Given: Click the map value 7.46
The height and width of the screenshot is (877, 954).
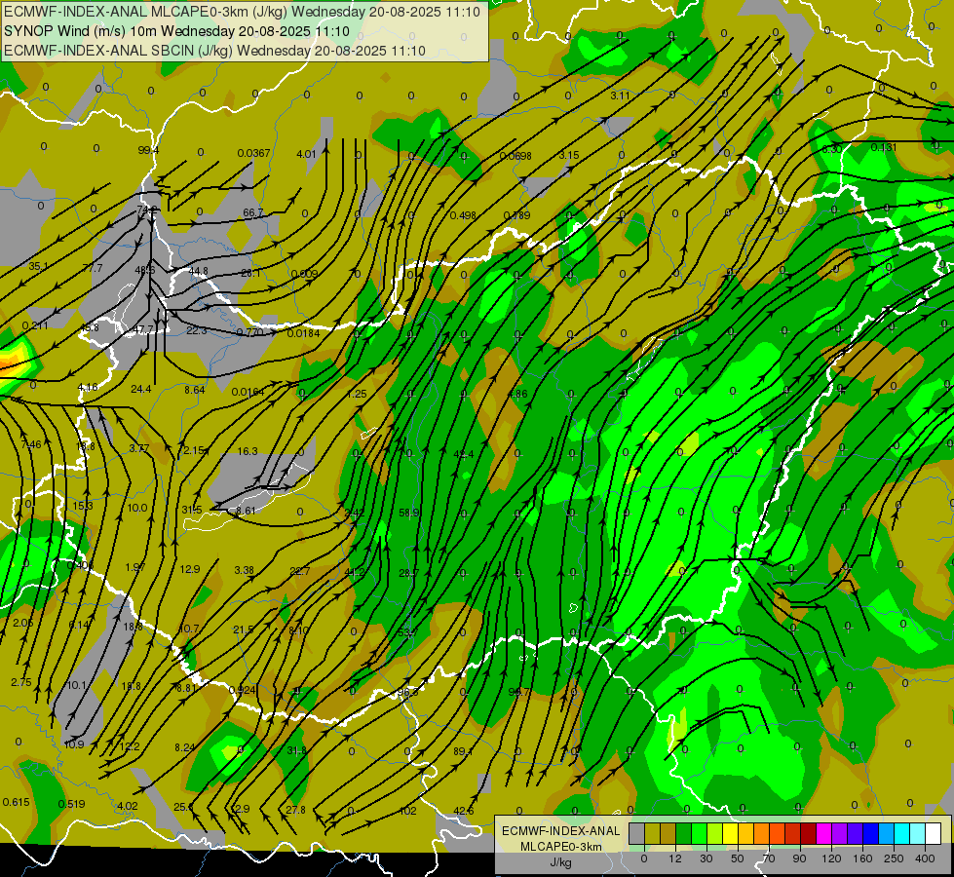Looking at the screenshot, I should tap(31, 445).
